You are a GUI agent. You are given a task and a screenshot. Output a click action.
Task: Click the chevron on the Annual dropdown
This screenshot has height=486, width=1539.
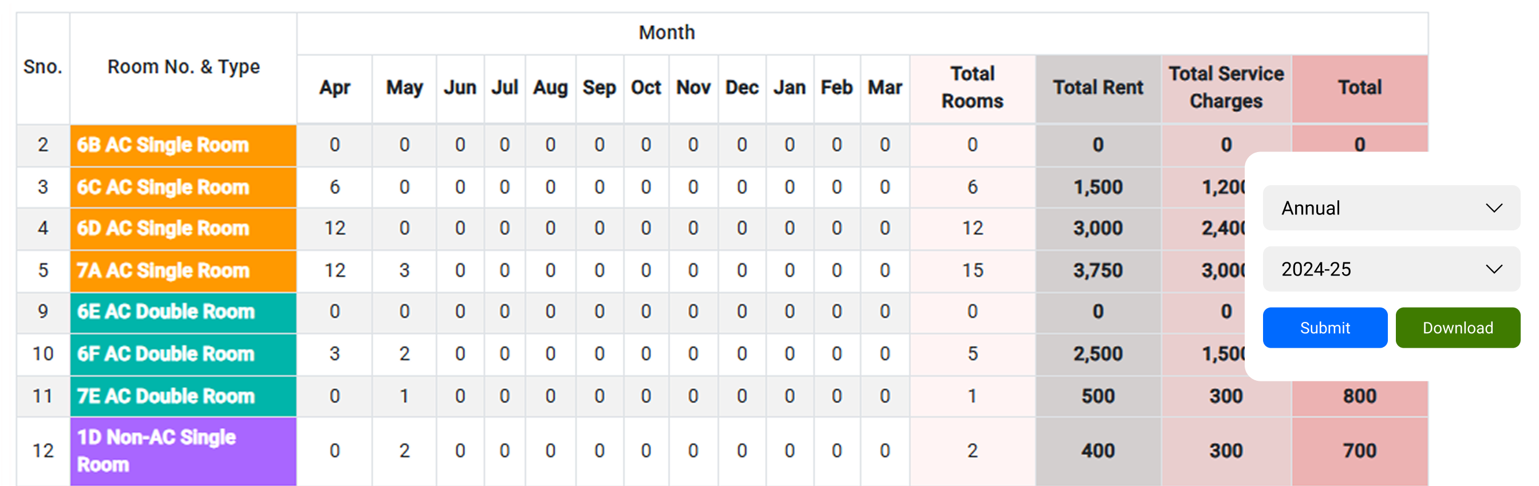pos(1494,208)
